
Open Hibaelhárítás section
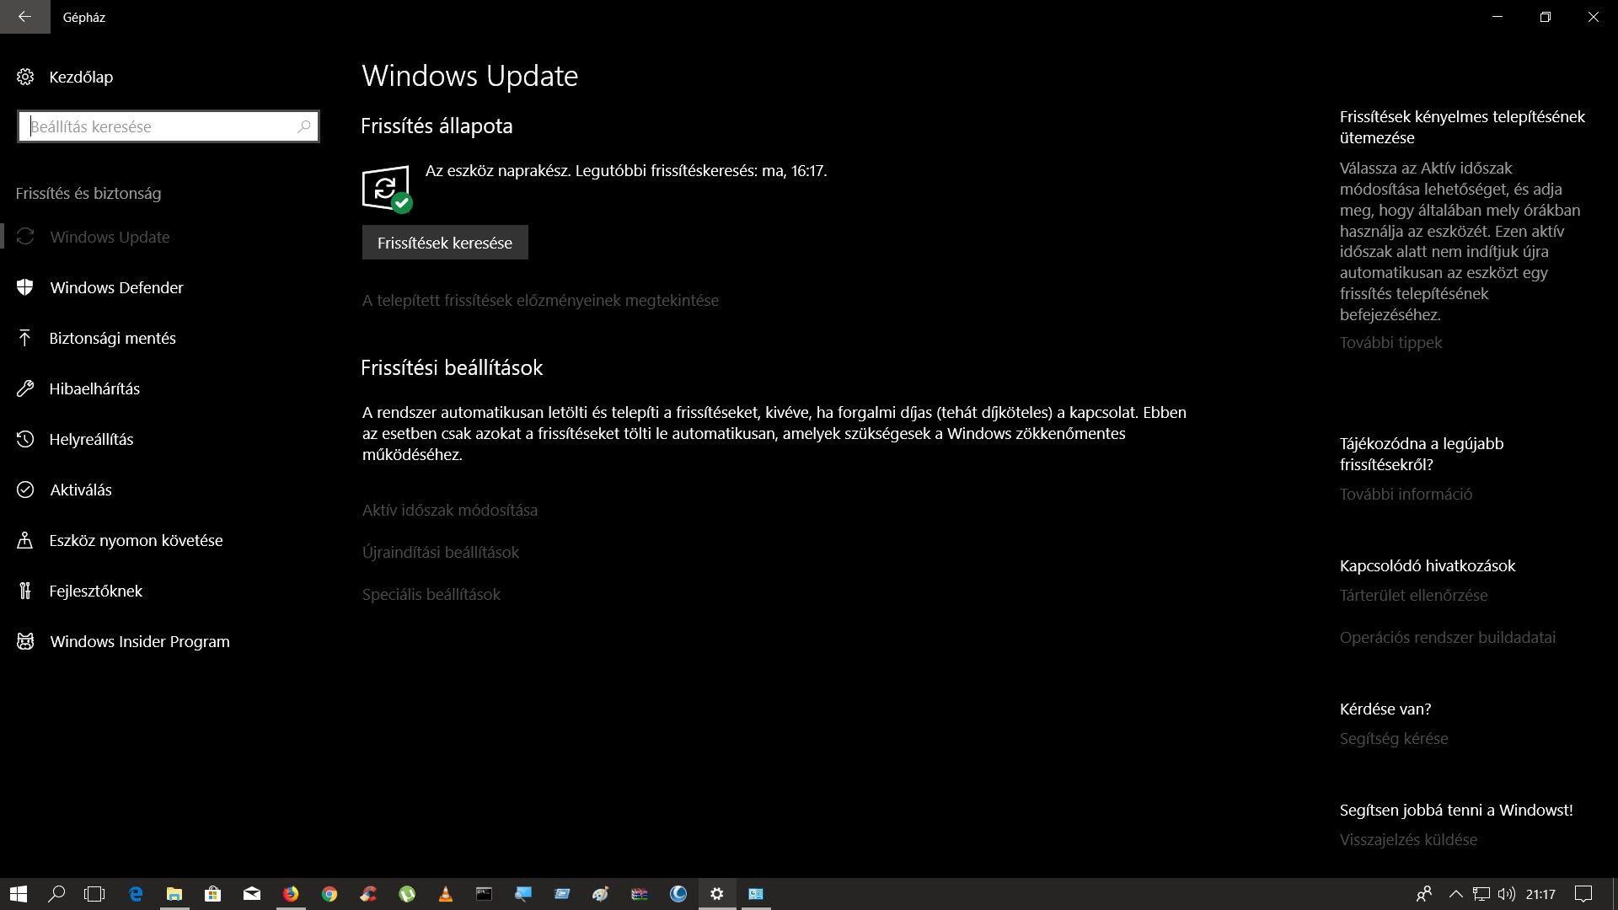tap(160, 388)
